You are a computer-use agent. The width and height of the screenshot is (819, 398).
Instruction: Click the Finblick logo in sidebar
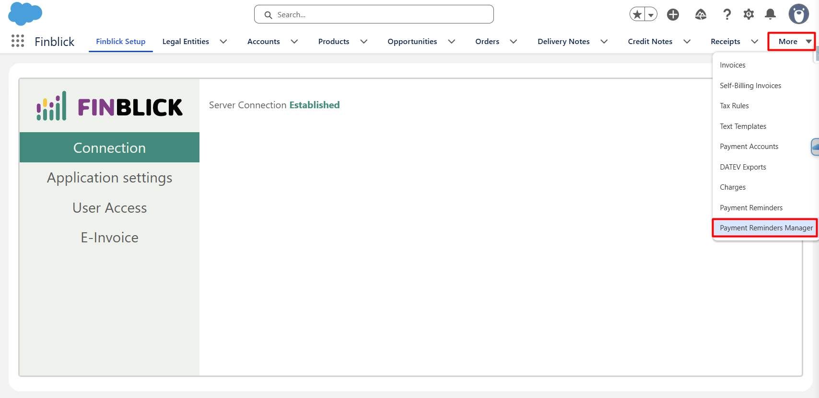click(109, 106)
